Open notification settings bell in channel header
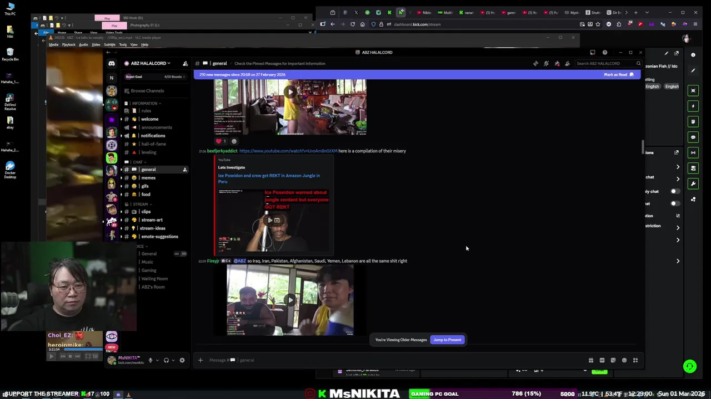Viewport: 711px width, 399px height. pyautogui.click(x=546, y=63)
